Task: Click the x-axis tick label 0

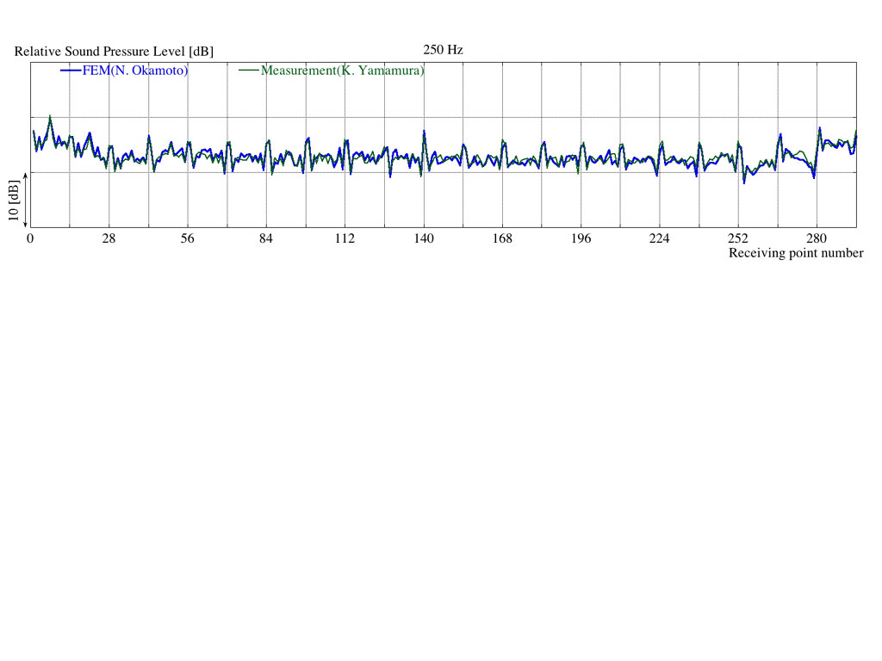Action: click(30, 238)
